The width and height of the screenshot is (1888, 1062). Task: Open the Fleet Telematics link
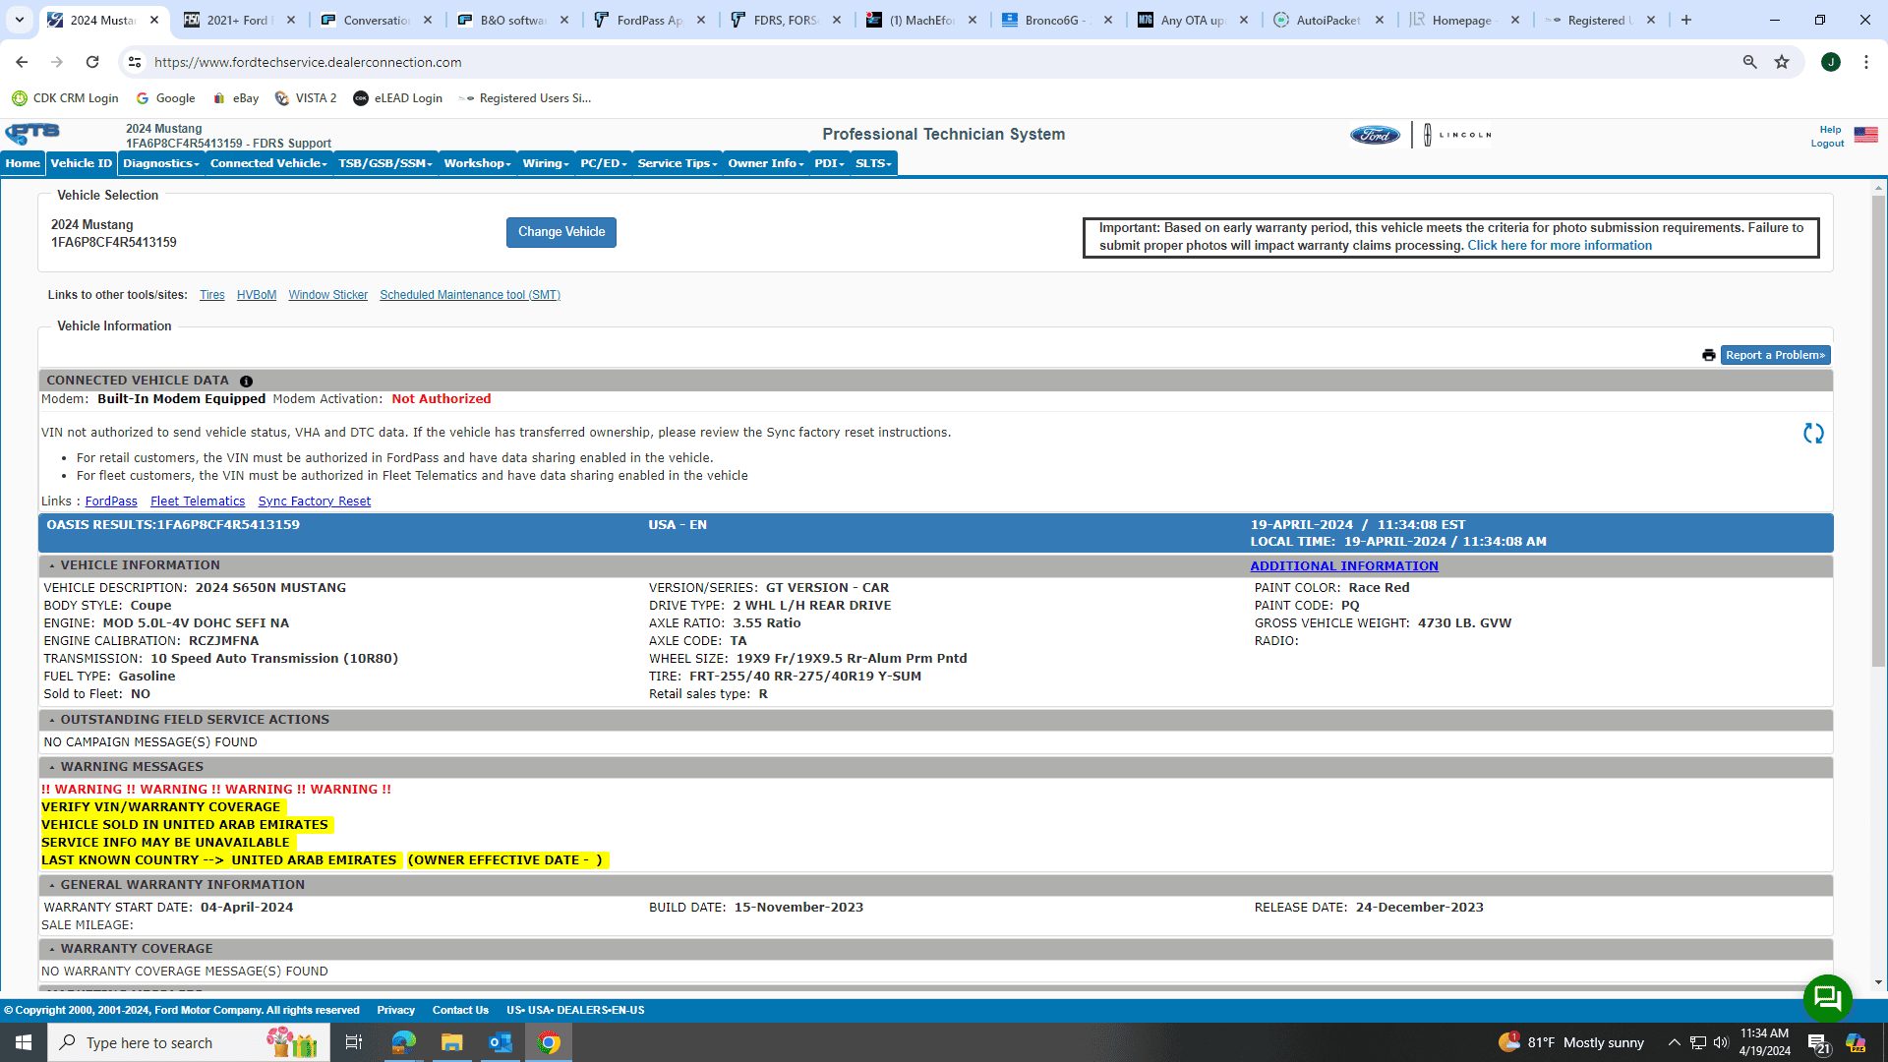(198, 501)
